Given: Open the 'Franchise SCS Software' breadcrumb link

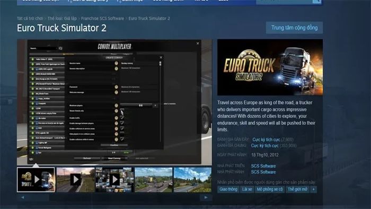Looking at the screenshot, I should tap(102, 18).
